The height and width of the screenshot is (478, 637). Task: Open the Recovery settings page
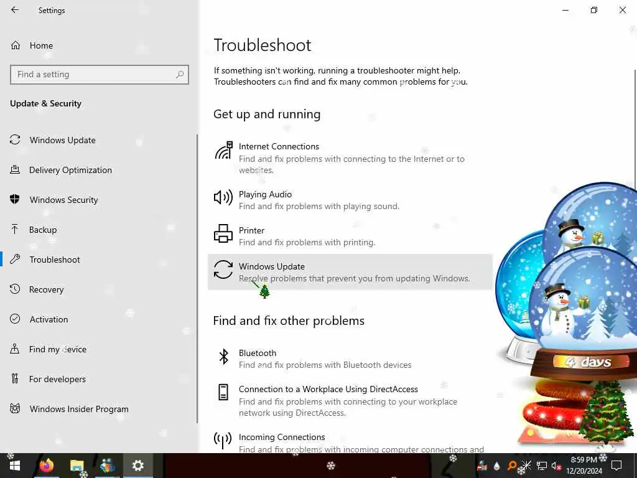click(46, 289)
